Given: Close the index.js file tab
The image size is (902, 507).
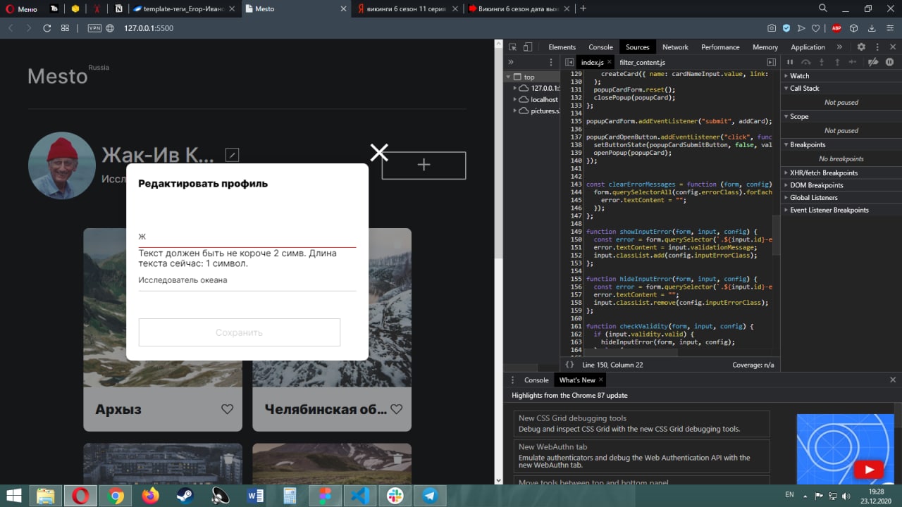Looking at the screenshot, I should point(608,63).
